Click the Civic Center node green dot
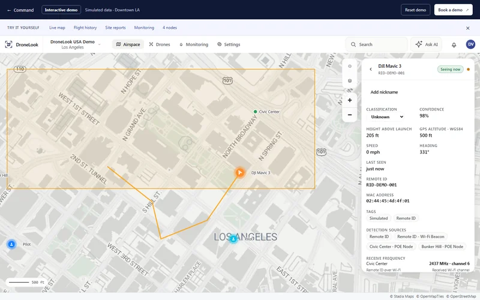The image size is (480, 300). click(256, 112)
